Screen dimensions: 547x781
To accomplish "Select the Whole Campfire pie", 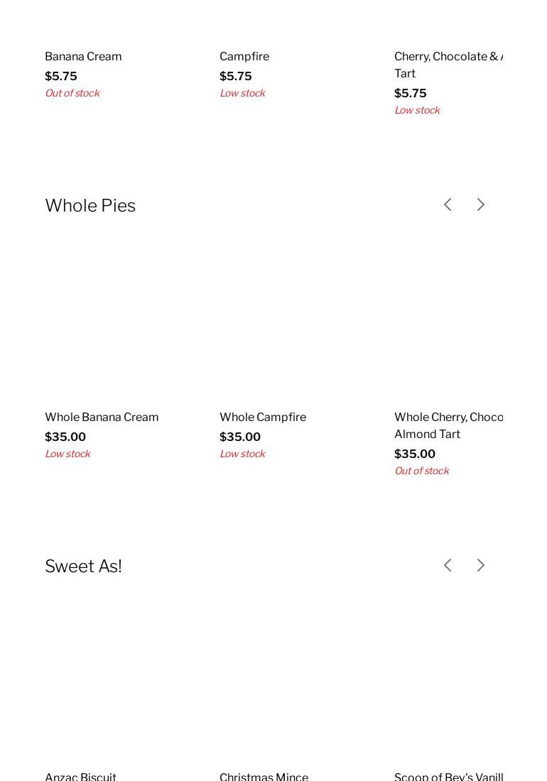I will 263,417.
